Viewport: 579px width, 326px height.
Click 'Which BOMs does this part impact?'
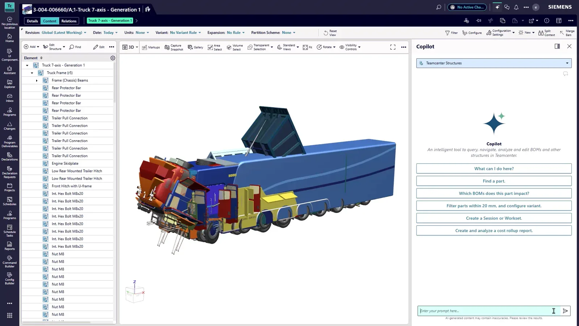[x=494, y=193]
